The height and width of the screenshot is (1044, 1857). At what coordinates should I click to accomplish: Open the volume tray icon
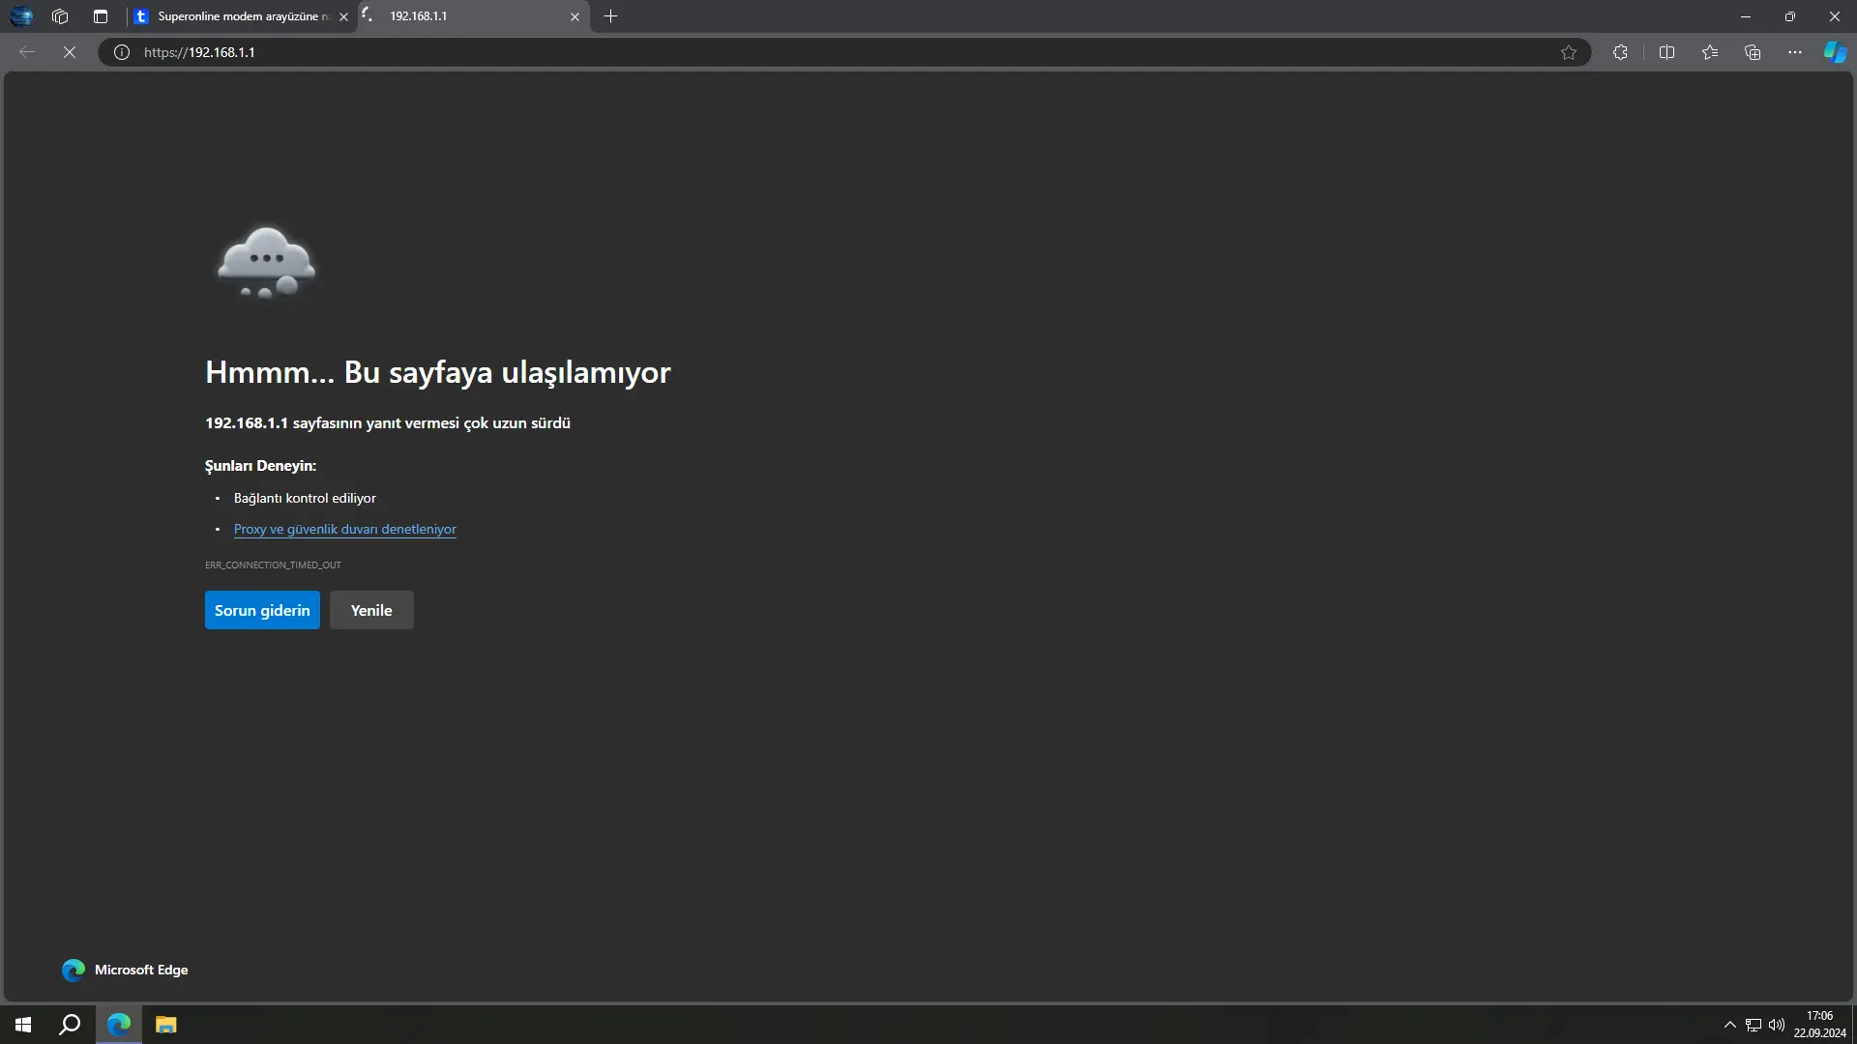(1777, 1025)
